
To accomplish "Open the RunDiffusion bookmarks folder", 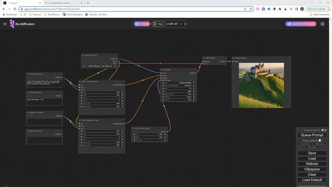I will (x=52, y=15).
